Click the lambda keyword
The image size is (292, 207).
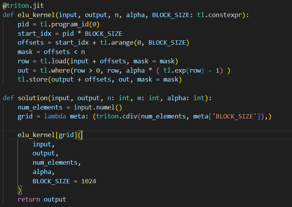point(55,117)
